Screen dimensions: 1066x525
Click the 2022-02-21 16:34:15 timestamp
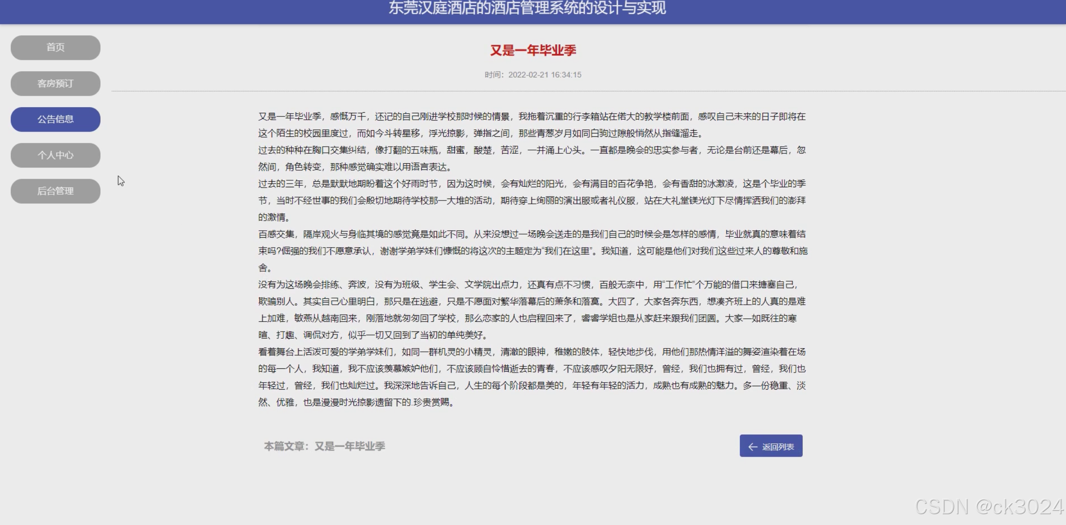(x=544, y=75)
